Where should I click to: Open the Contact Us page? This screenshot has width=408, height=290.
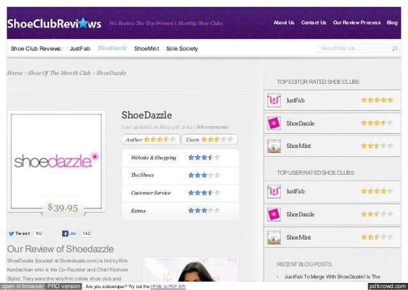pyautogui.click(x=313, y=22)
